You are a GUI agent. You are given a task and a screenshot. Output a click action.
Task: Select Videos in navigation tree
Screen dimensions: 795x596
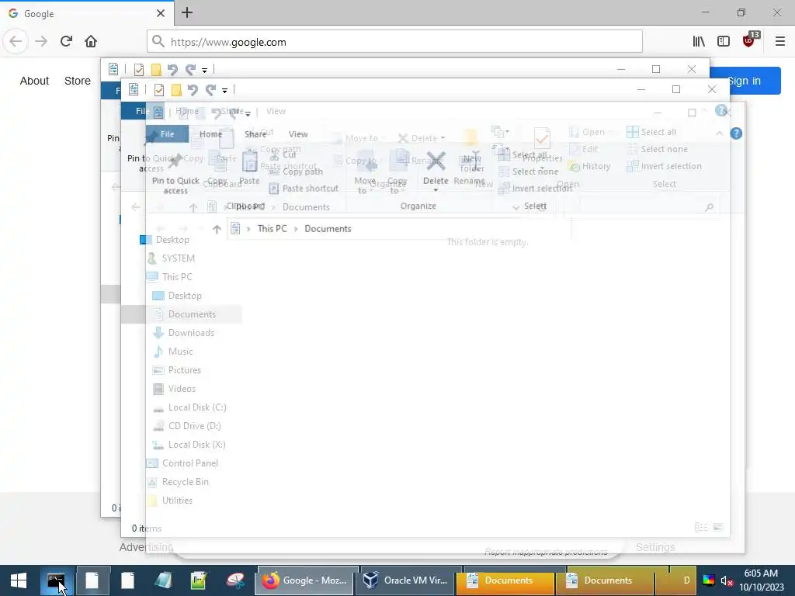pos(175,389)
